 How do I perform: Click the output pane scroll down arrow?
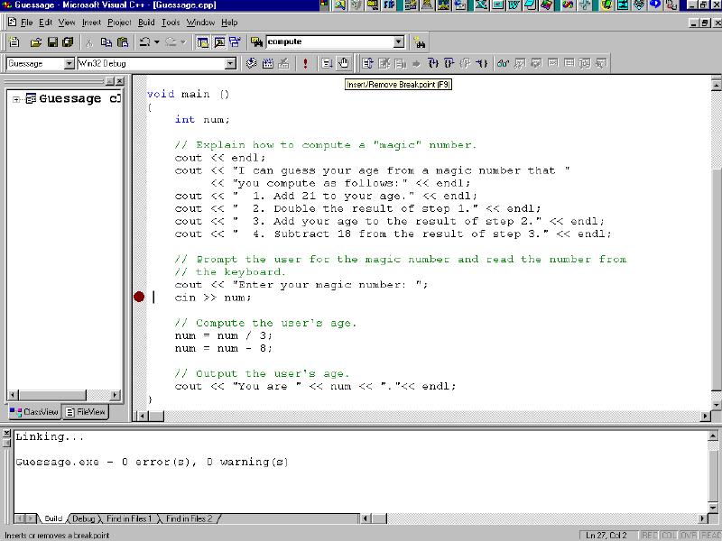coord(713,508)
